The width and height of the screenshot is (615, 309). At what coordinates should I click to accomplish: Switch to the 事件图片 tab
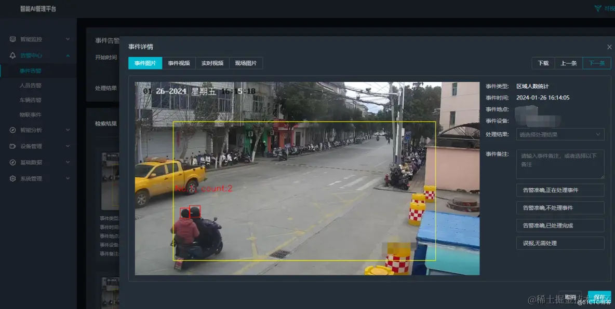pyautogui.click(x=145, y=63)
